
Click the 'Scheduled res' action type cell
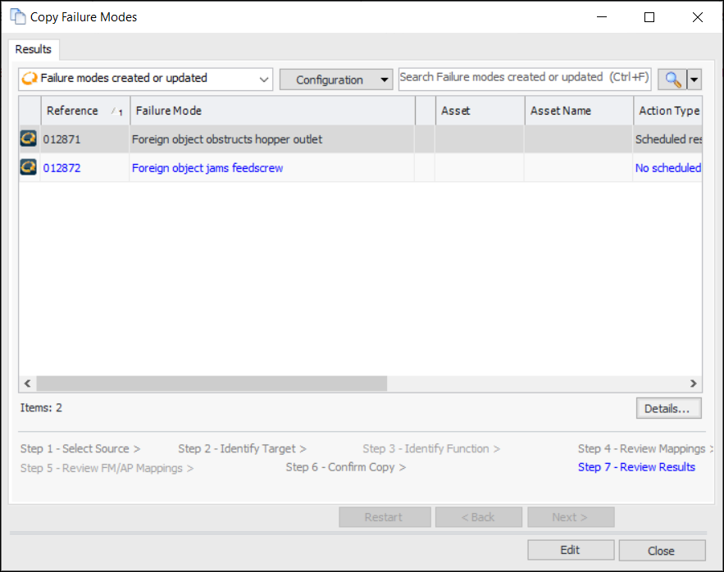click(667, 139)
